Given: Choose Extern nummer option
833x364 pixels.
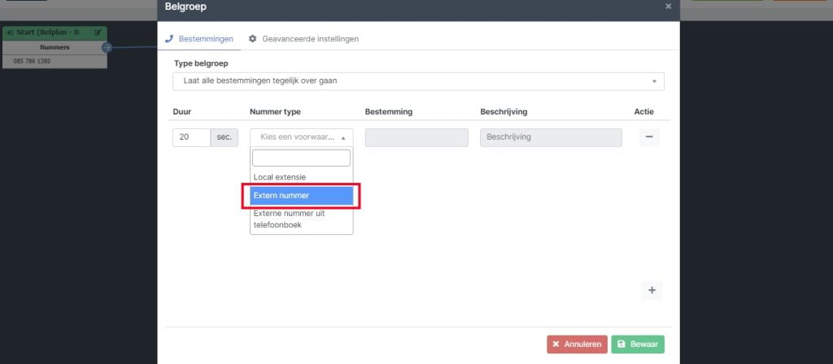Looking at the screenshot, I should tap(301, 195).
